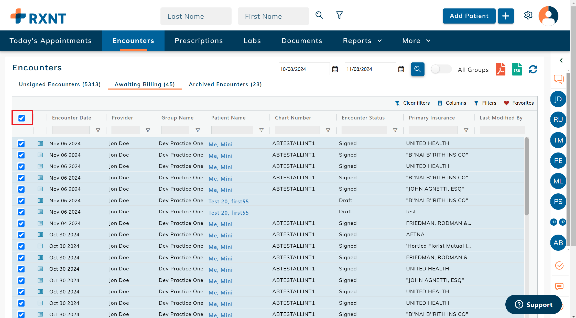Sort by Encounter Status column header
Image resolution: width=576 pixels, height=318 pixels.
pyautogui.click(x=363, y=118)
